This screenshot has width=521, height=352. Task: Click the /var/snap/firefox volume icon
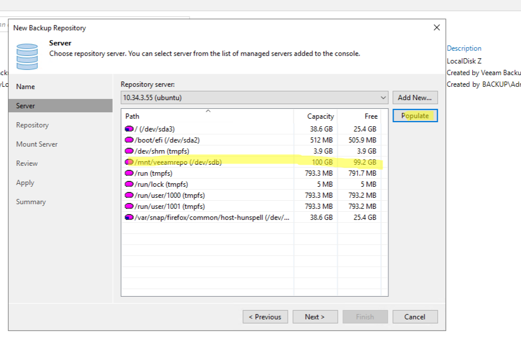(x=129, y=218)
